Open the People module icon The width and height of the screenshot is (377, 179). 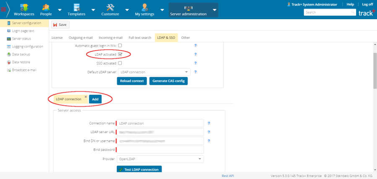pyautogui.click(x=46, y=7)
